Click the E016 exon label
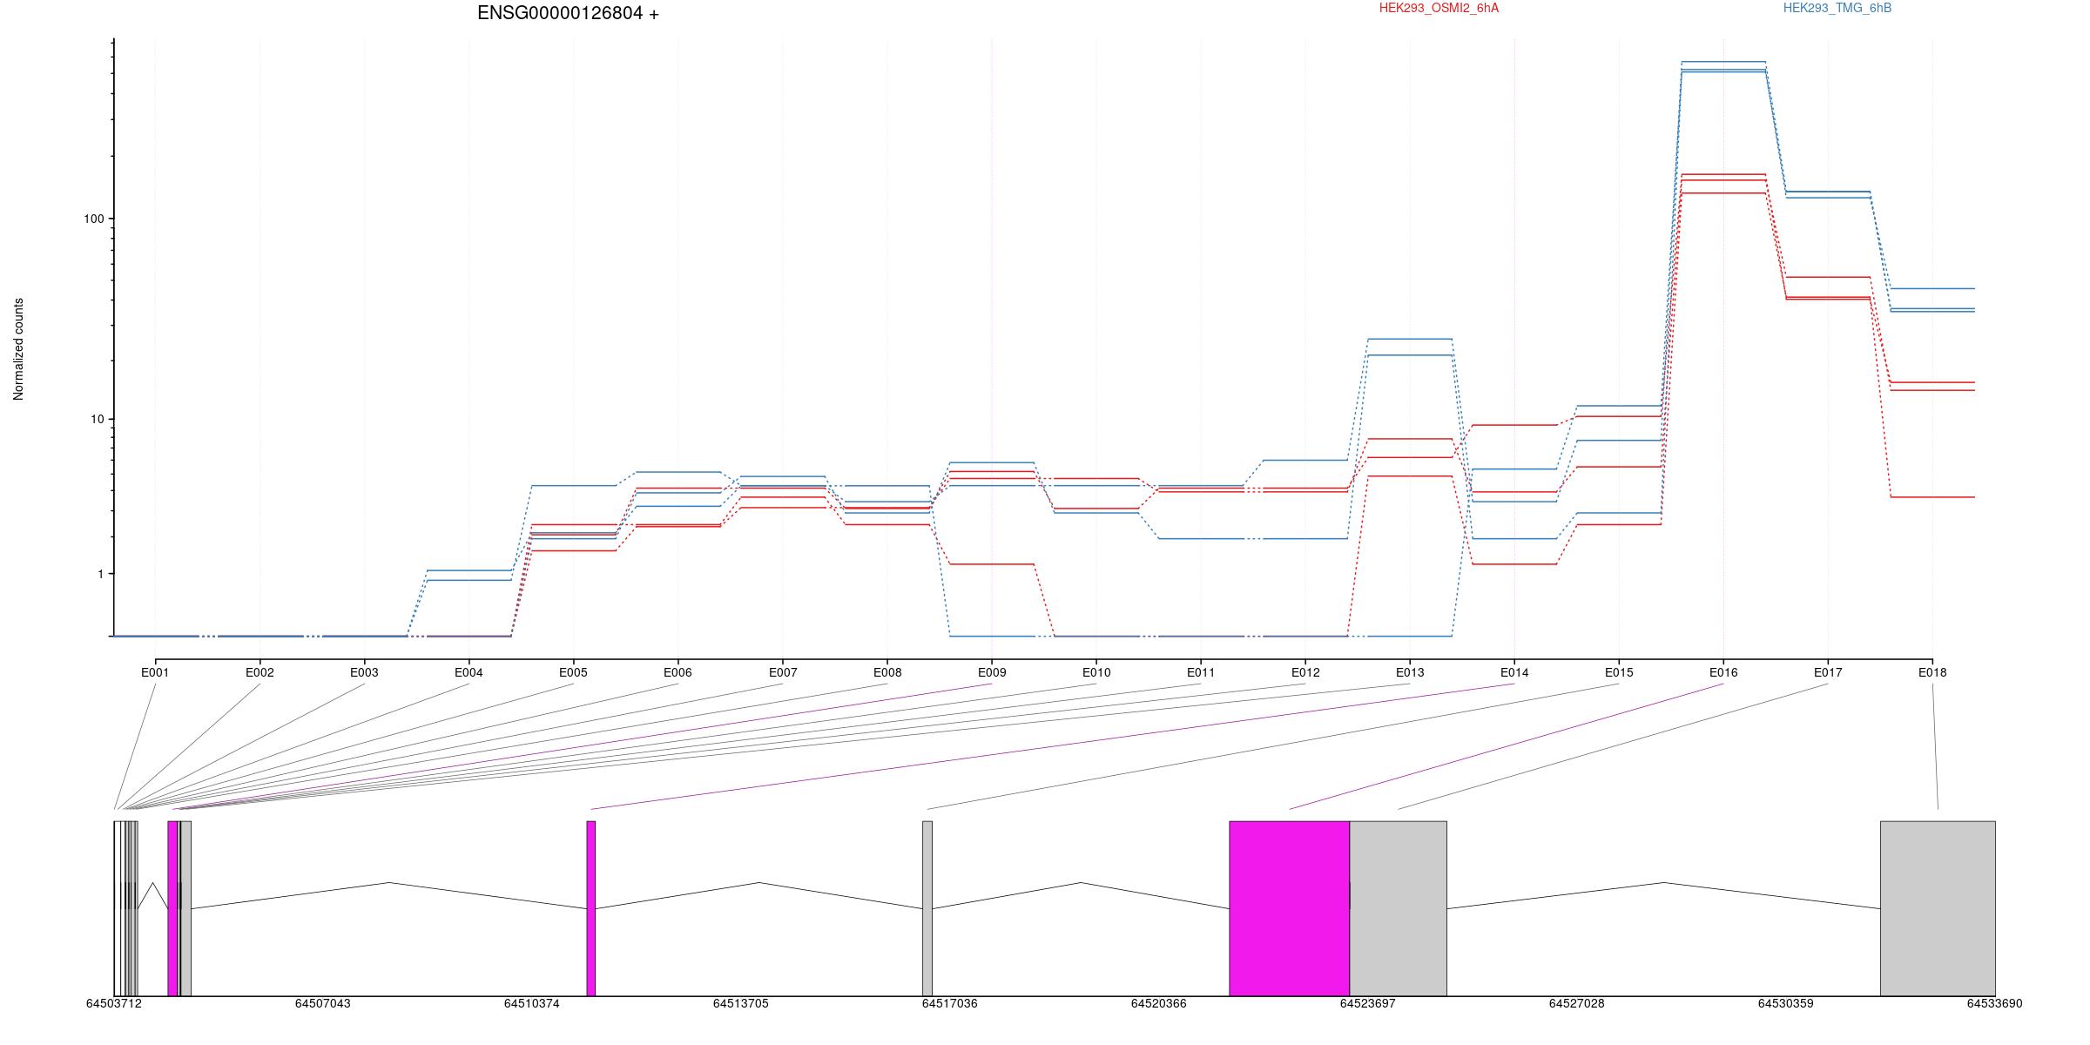The image size is (2090, 1045). click(x=1723, y=672)
